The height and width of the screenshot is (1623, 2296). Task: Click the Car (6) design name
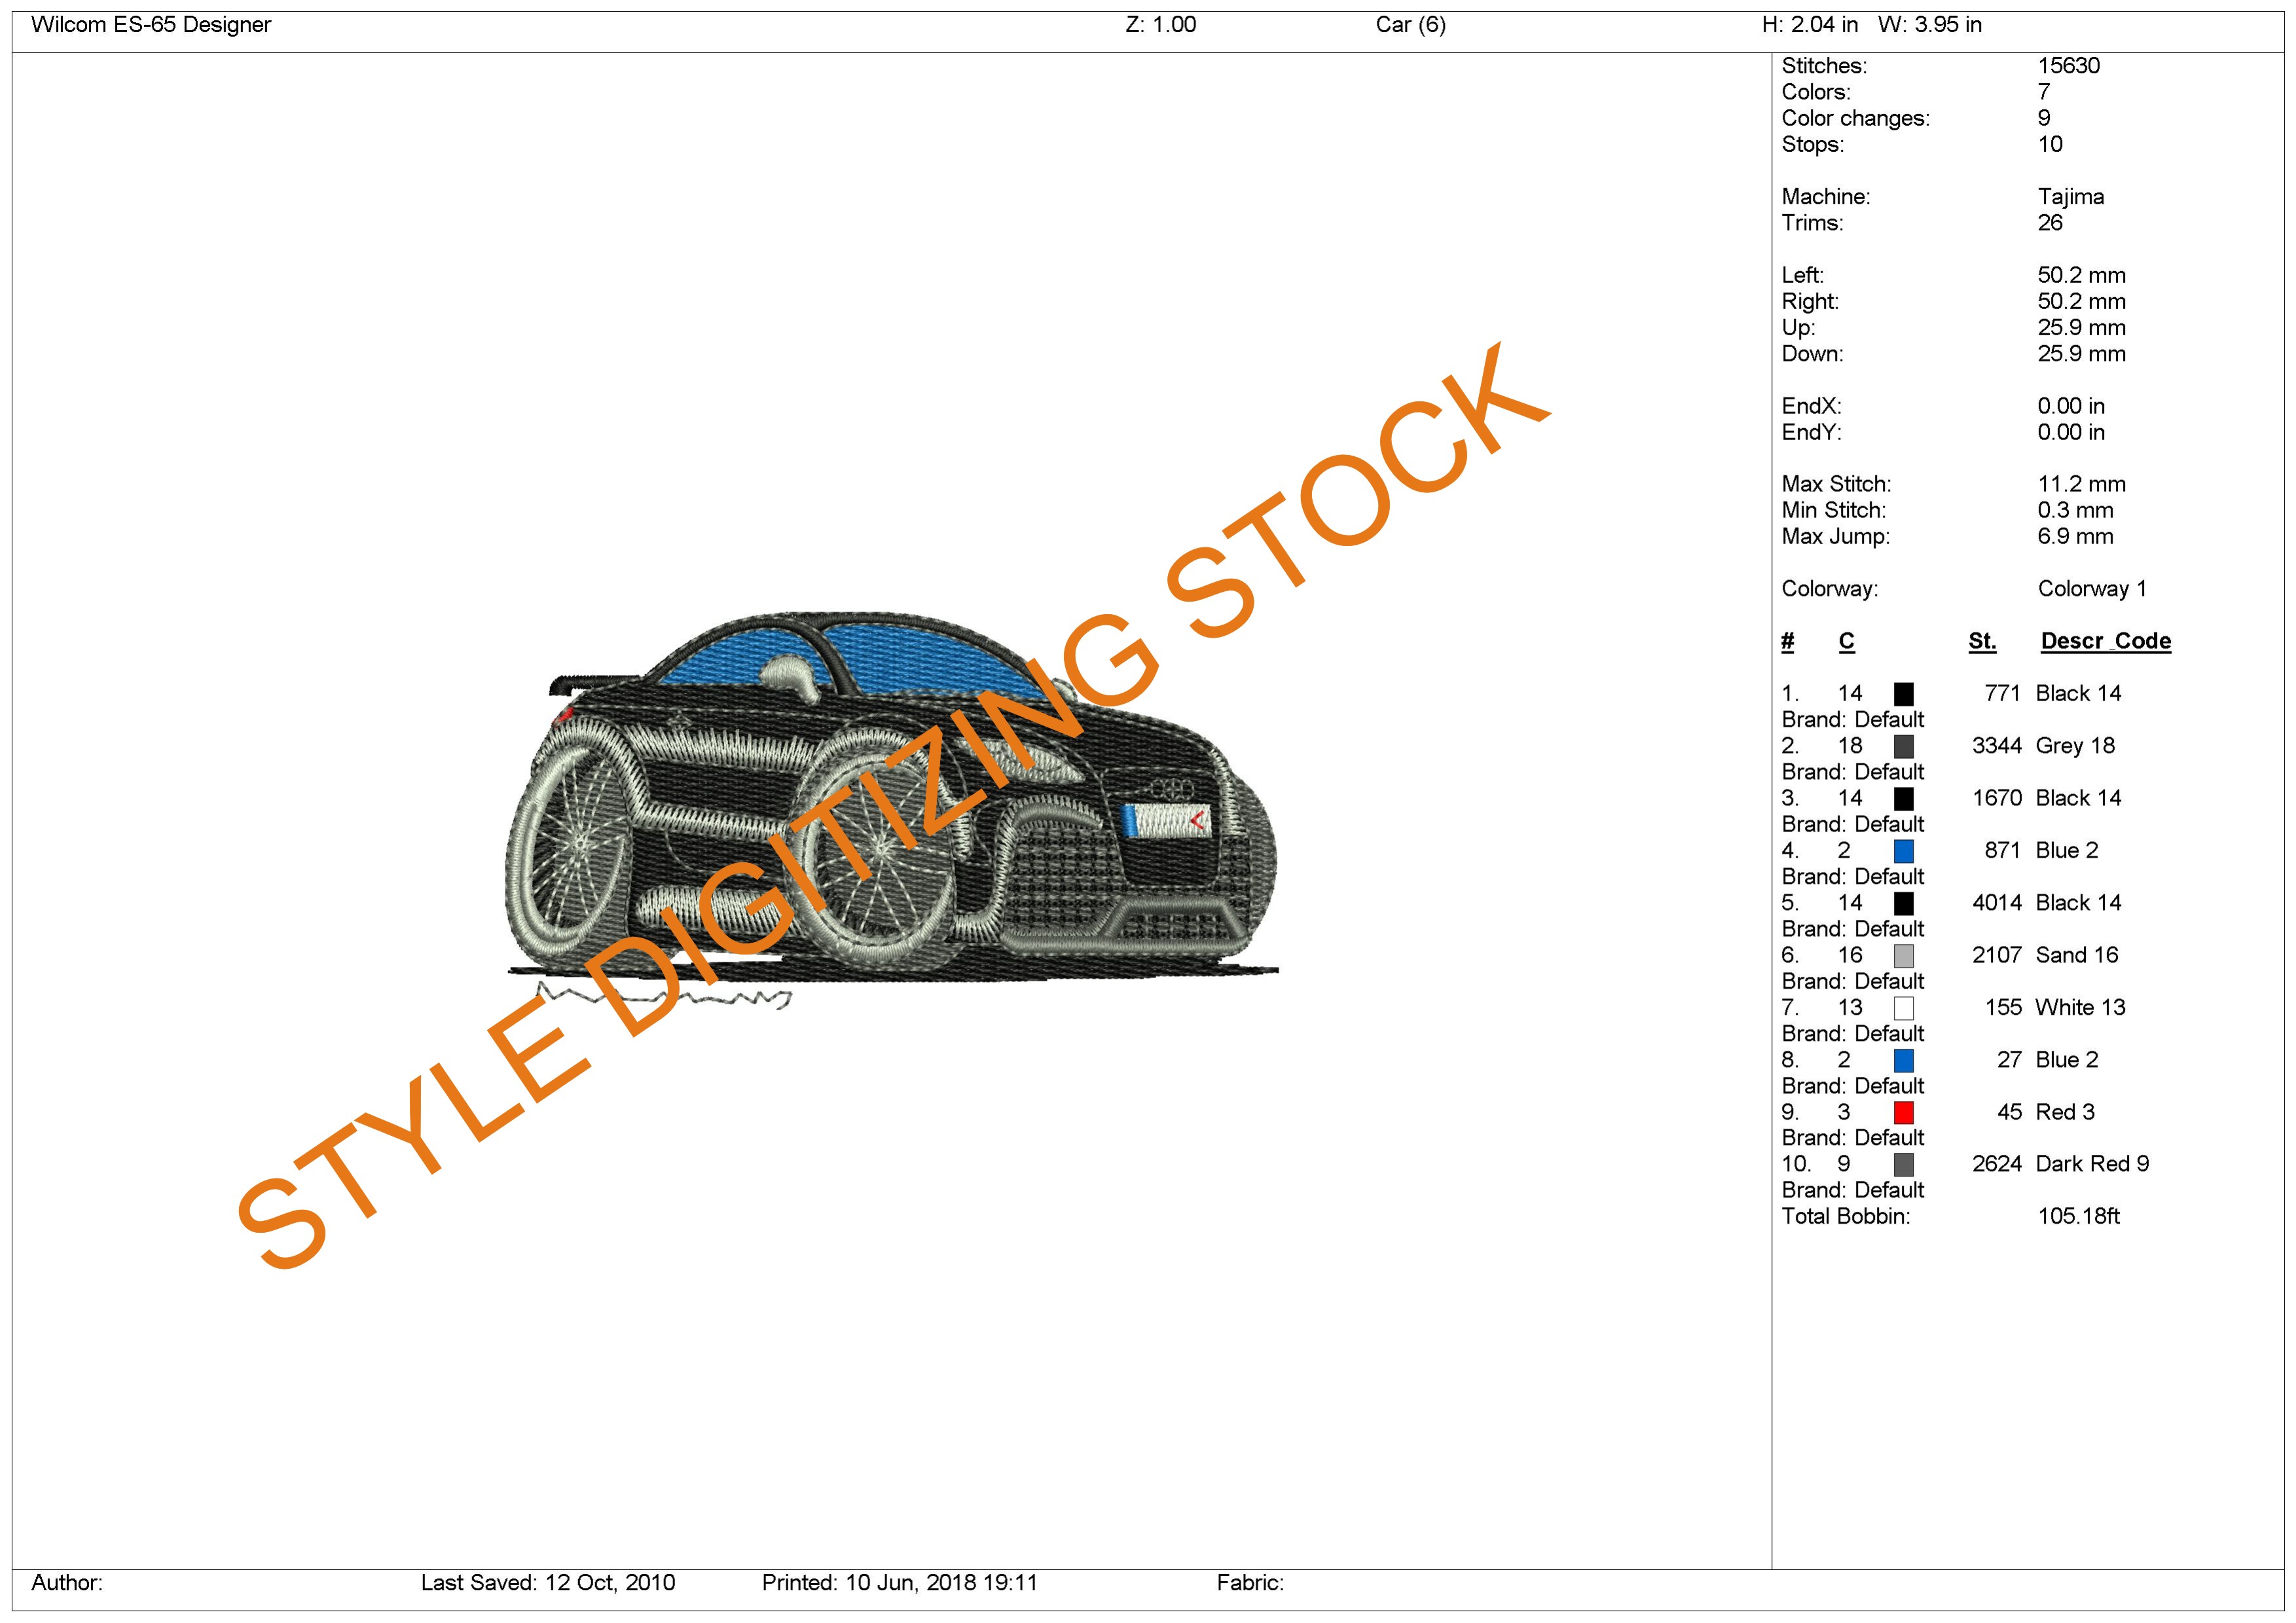(1410, 25)
